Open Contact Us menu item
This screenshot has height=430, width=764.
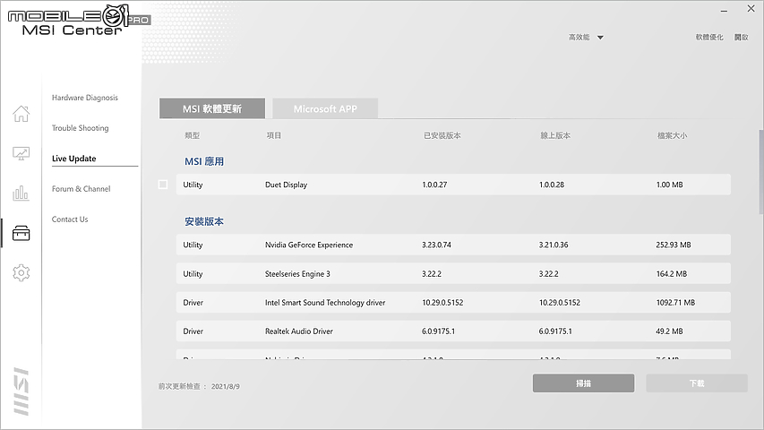click(x=70, y=219)
